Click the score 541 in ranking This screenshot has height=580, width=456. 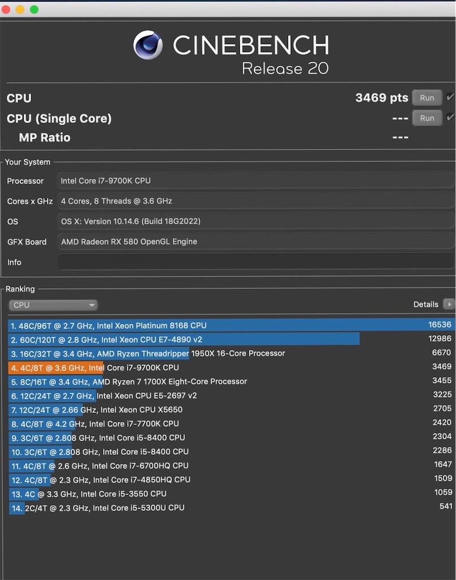tap(446, 506)
